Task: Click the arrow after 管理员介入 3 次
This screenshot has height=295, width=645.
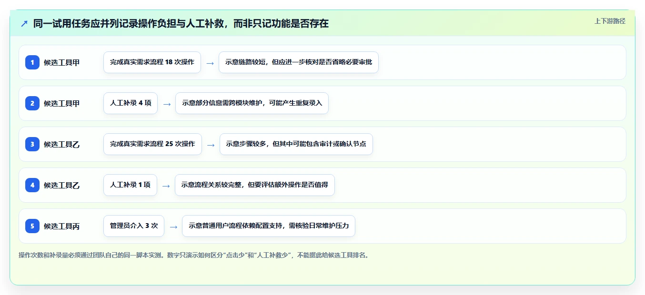Action: 173,226
